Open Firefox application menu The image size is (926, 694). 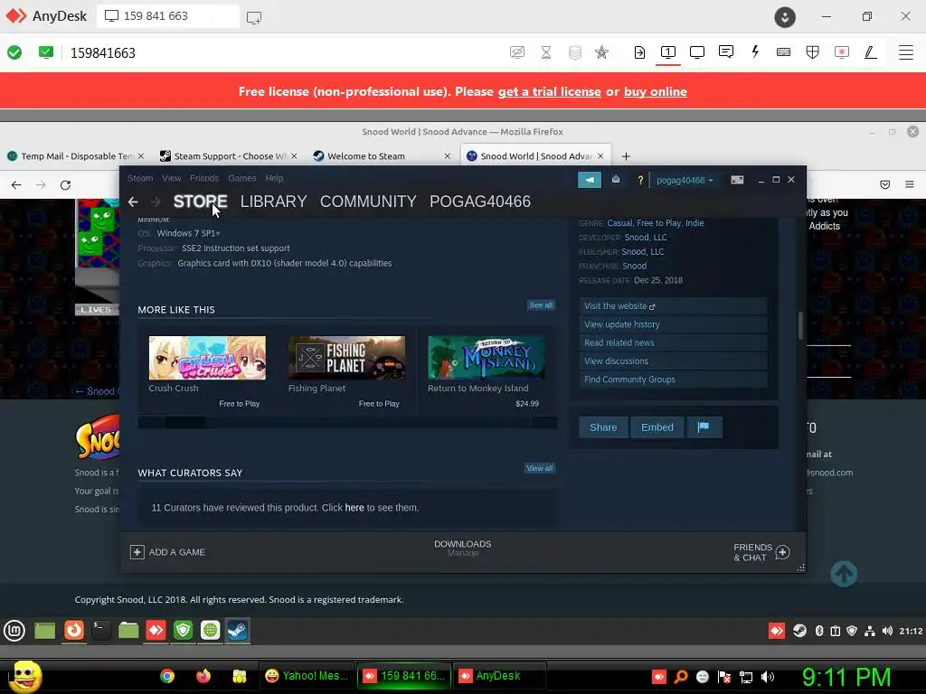(x=910, y=184)
